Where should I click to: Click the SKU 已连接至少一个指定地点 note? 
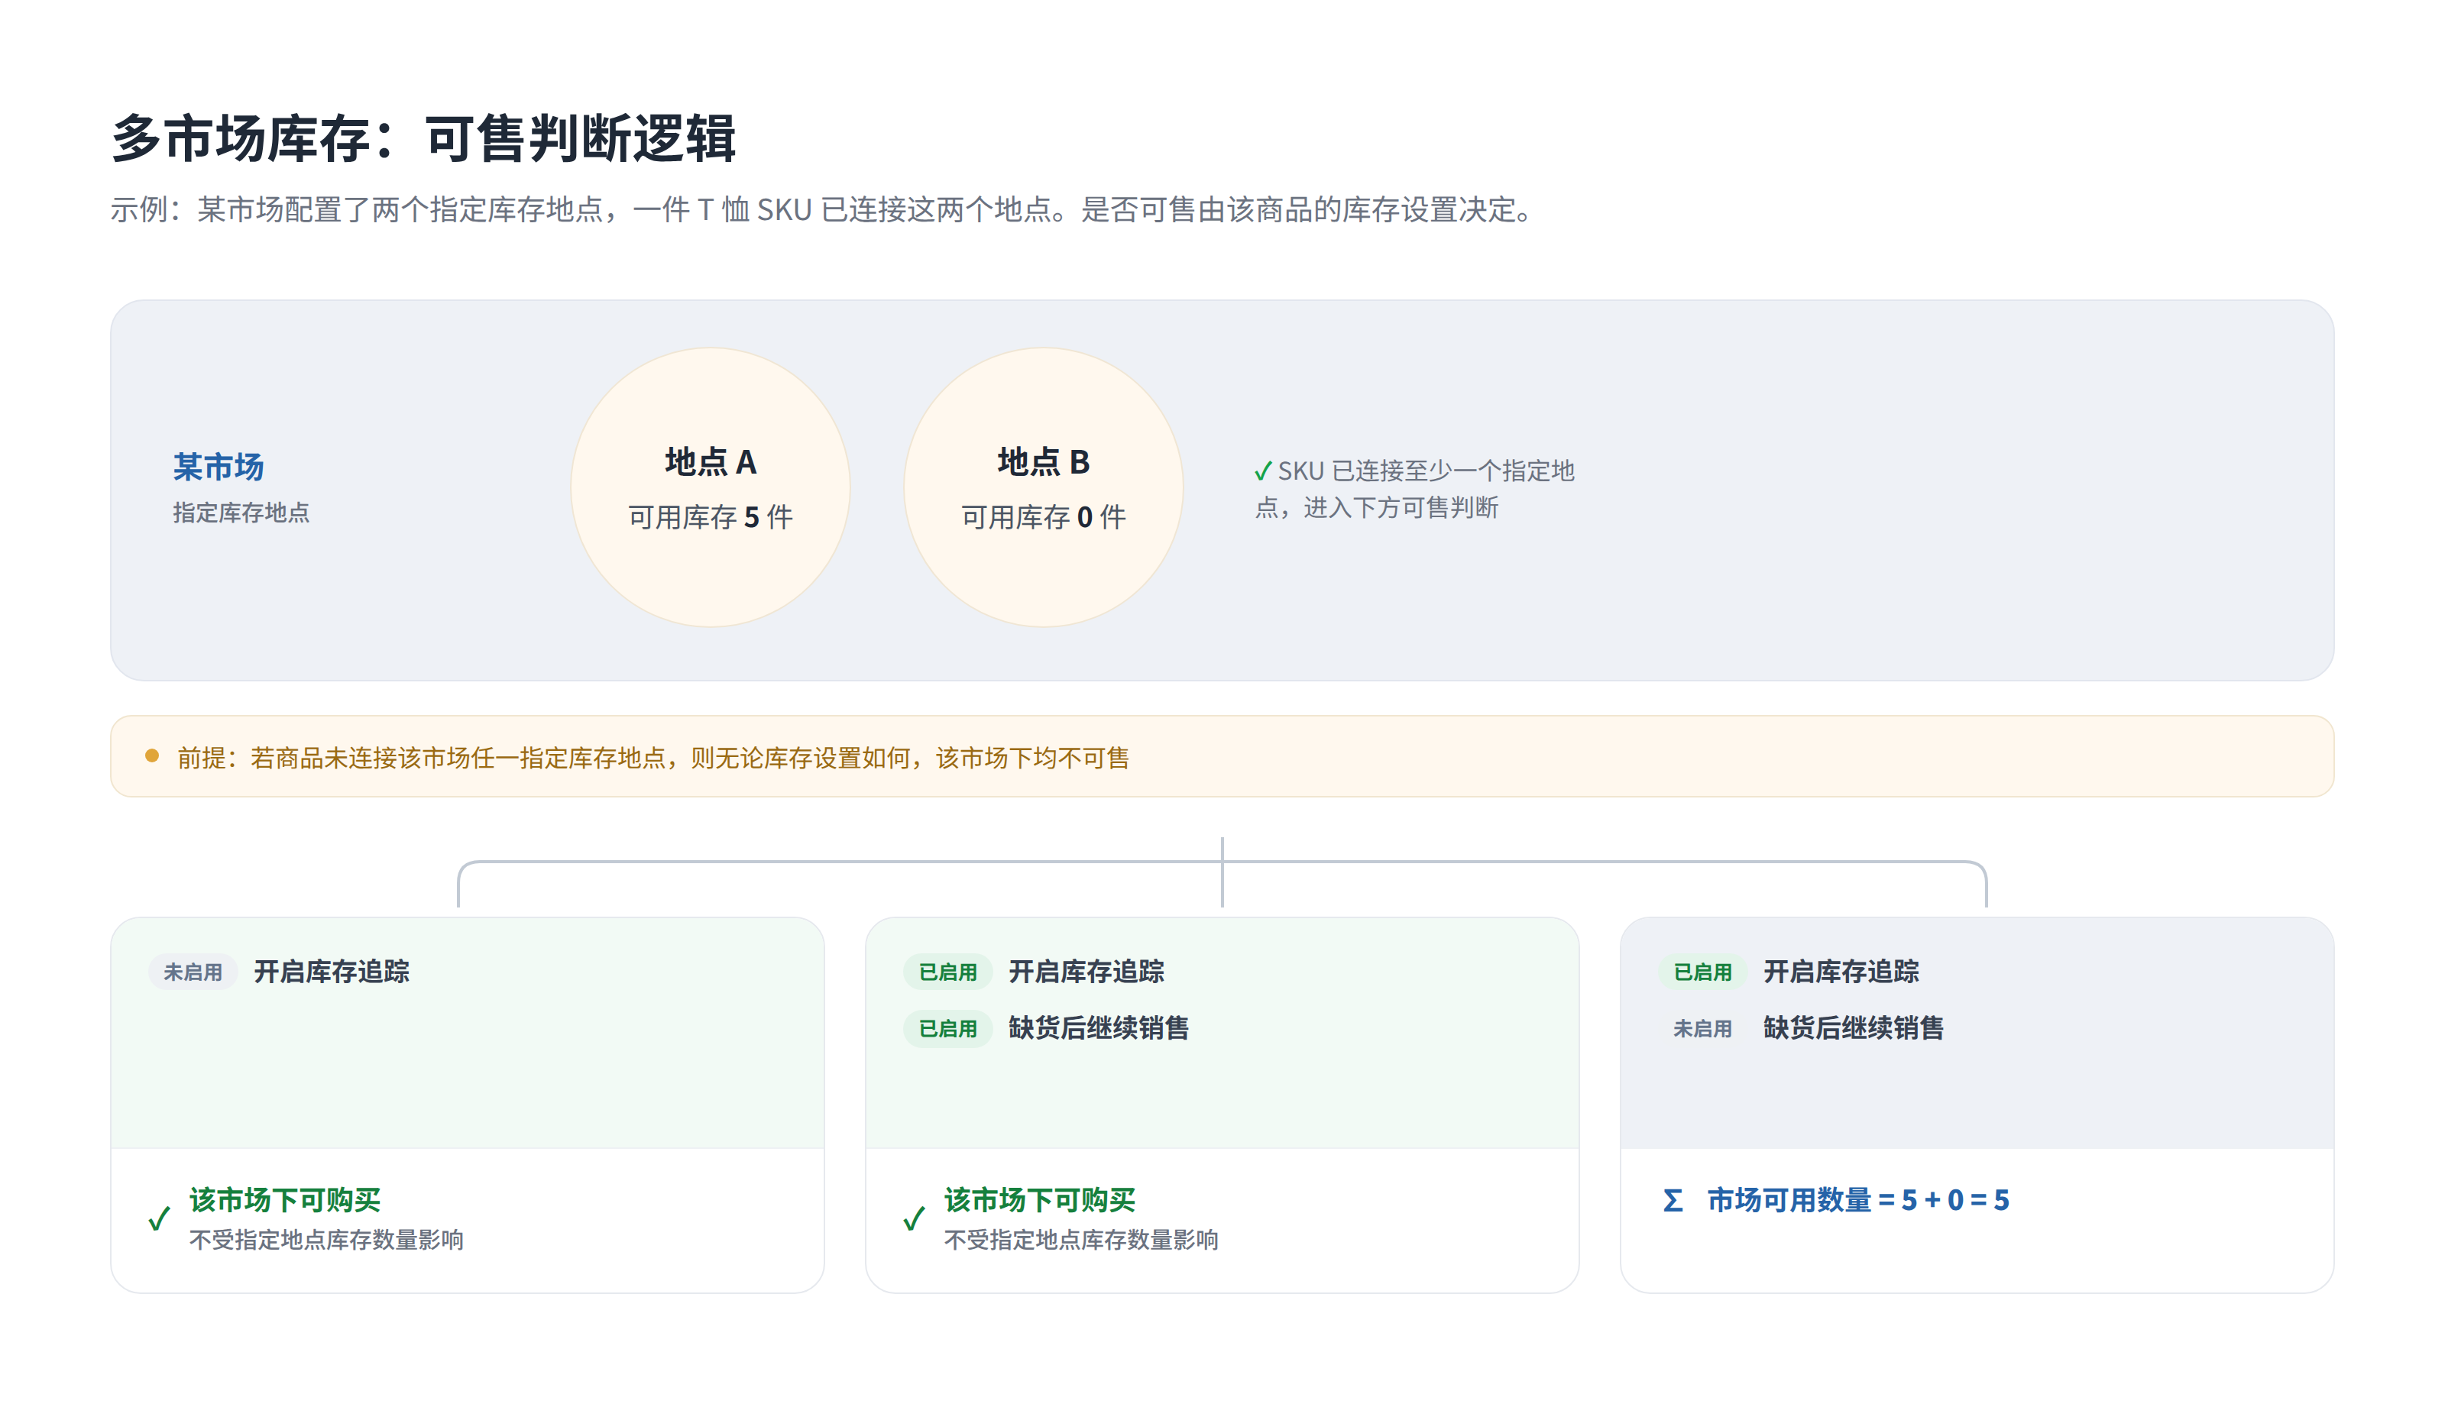(x=1415, y=489)
